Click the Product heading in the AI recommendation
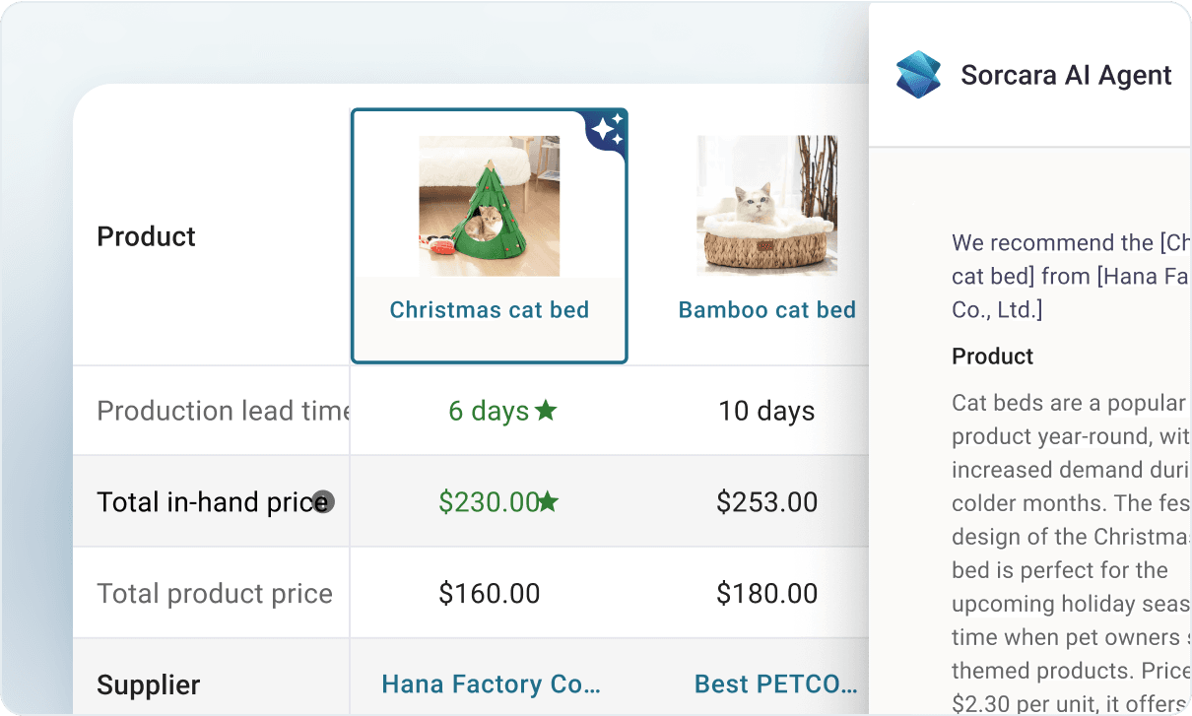The width and height of the screenshot is (1192, 716). pyautogui.click(x=993, y=357)
